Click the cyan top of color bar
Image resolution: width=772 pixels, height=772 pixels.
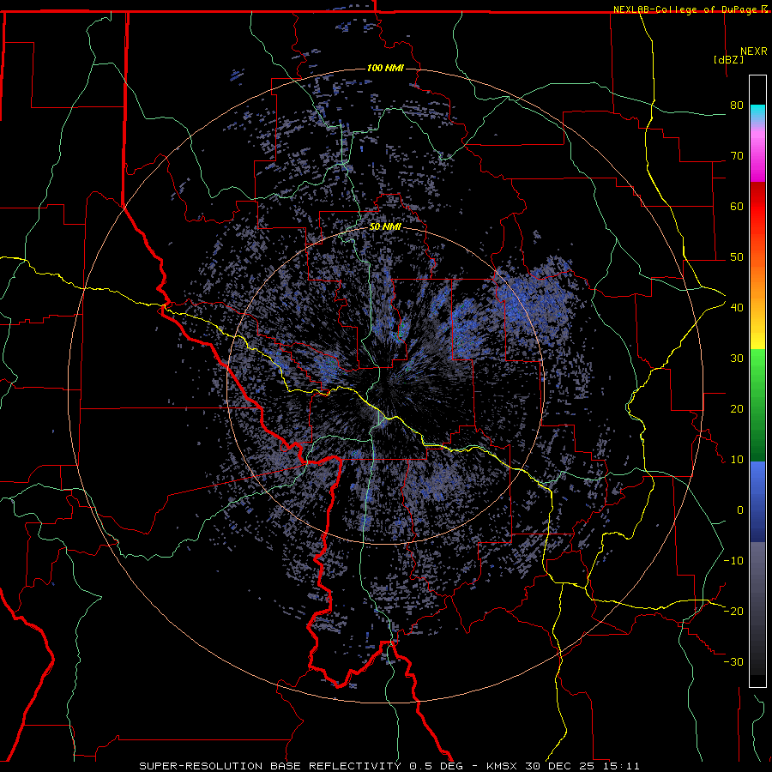757,113
